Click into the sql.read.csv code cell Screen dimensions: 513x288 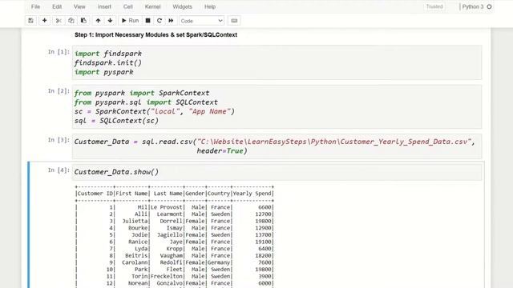(277, 146)
